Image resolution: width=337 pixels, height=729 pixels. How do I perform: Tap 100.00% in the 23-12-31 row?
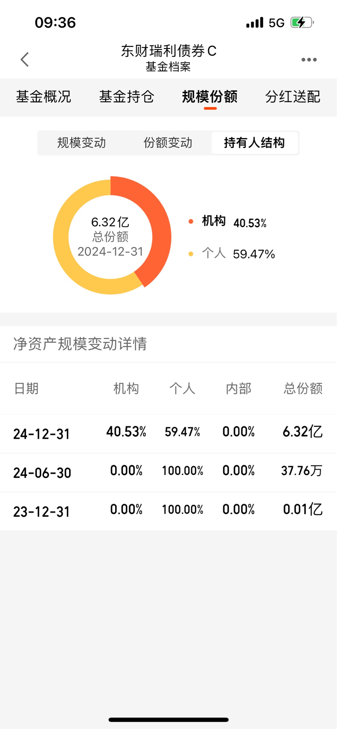tap(183, 509)
